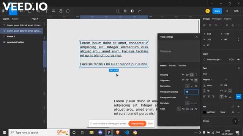
Task: Click the Create component icon
Action: 125,11
